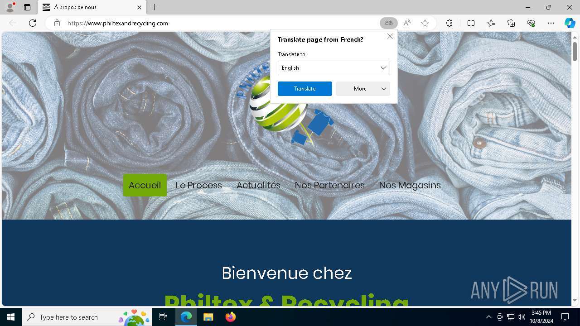This screenshot has height=326, width=580.
Task: Open network status tray icon
Action: tap(511, 317)
